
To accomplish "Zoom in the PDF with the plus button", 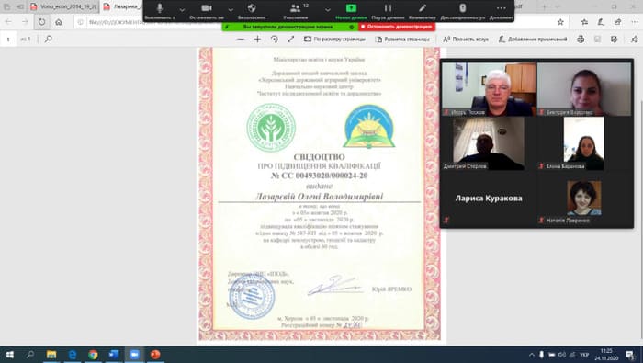I will tap(257, 39).
